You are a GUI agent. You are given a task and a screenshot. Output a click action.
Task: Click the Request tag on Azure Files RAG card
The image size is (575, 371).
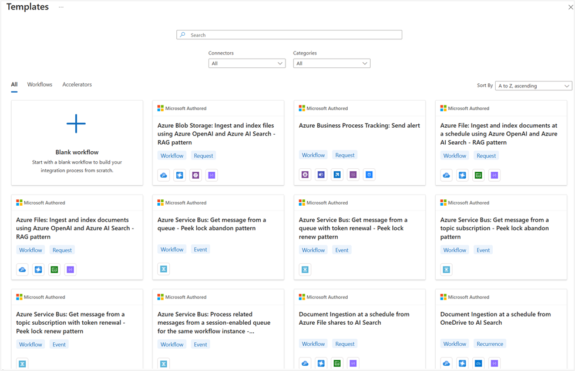62,250
